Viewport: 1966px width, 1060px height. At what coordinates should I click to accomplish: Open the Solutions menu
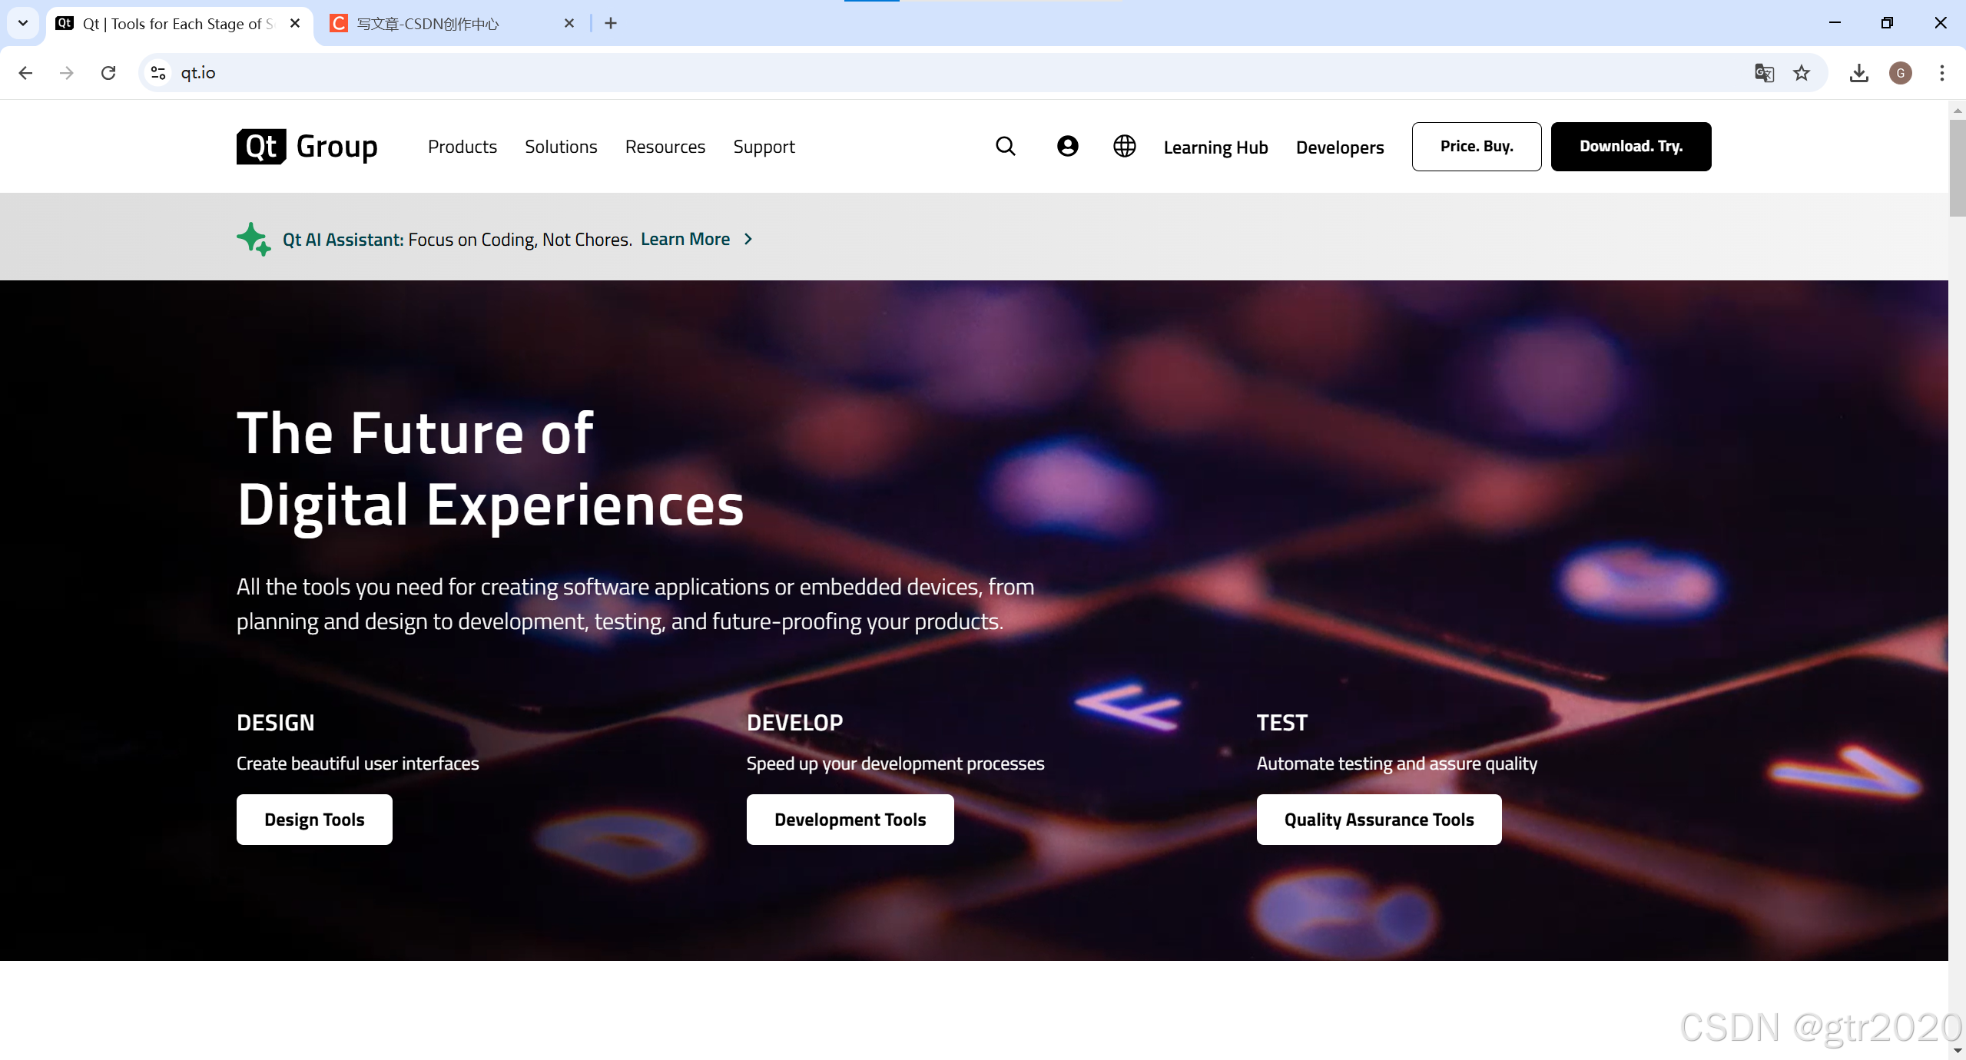point(561,147)
